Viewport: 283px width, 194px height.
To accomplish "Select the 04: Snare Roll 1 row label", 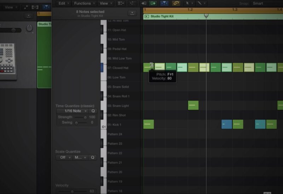I will point(119,96).
